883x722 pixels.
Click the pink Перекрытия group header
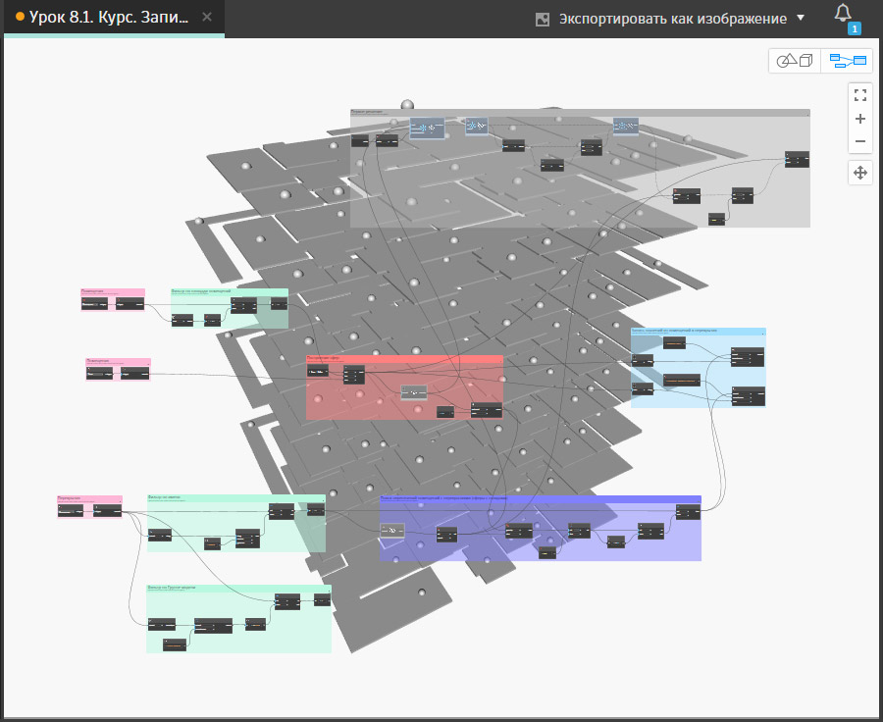tap(89, 499)
